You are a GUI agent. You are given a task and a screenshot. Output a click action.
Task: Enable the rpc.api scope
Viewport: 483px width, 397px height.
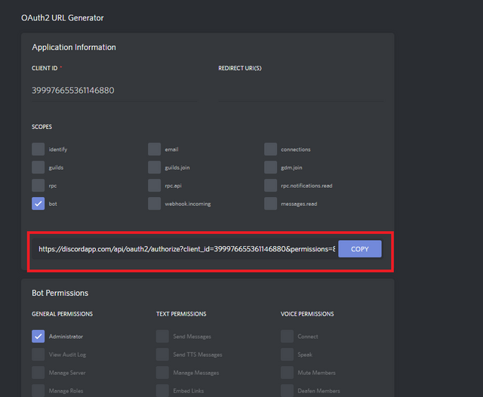[154, 186]
